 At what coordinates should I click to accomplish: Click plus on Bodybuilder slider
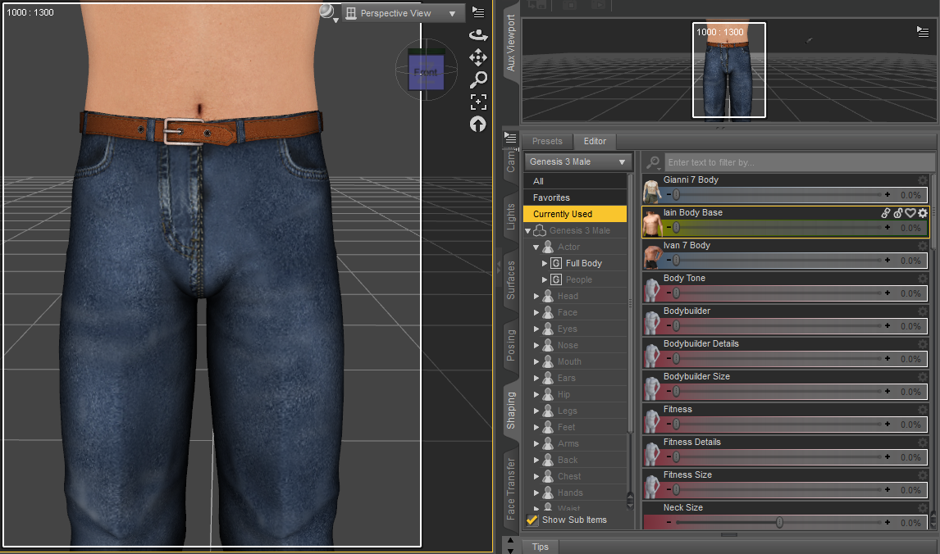(888, 326)
